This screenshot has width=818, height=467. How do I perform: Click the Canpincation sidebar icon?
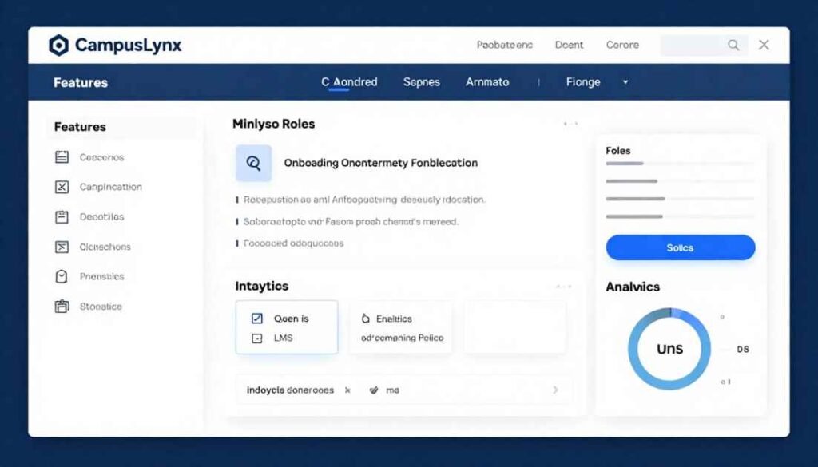pyautogui.click(x=62, y=187)
